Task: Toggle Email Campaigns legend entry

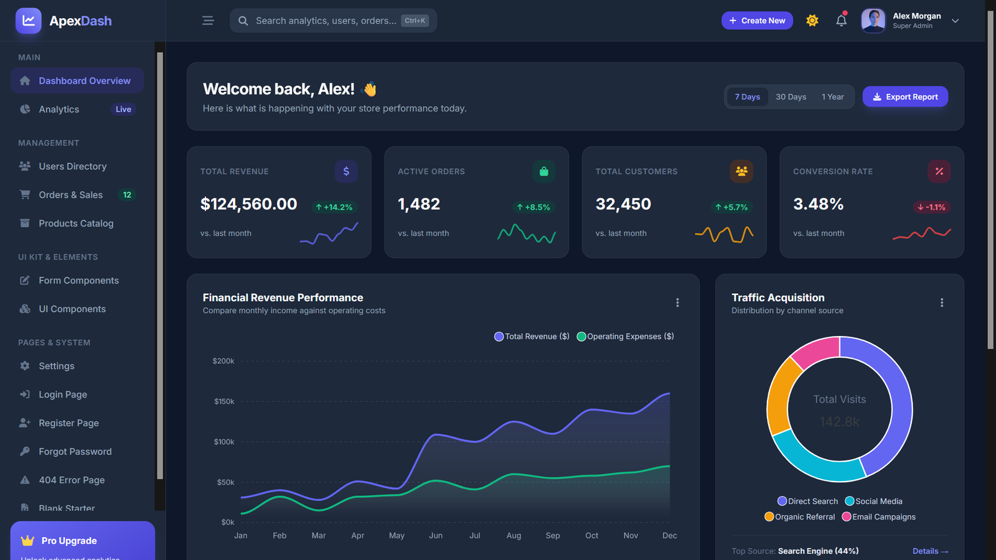Action: [x=878, y=516]
